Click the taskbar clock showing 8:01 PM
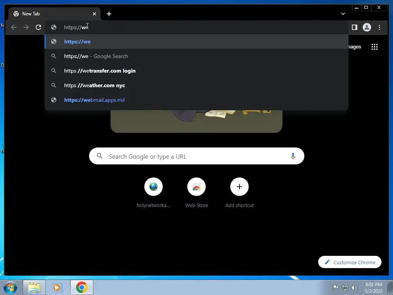This screenshot has width=393, height=295. point(373,288)
